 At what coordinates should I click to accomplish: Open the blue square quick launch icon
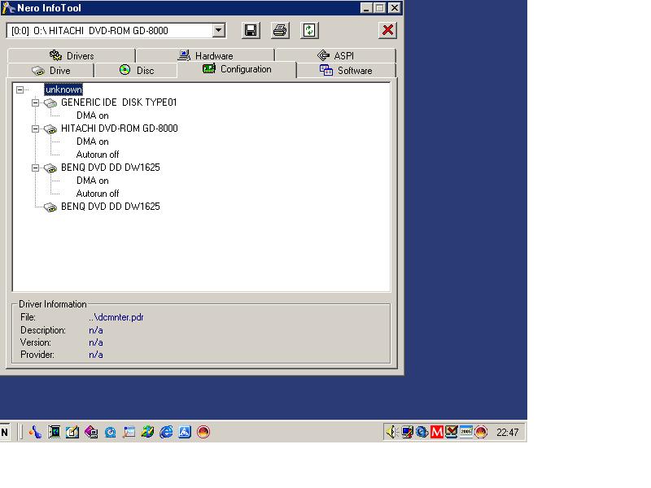185,432
